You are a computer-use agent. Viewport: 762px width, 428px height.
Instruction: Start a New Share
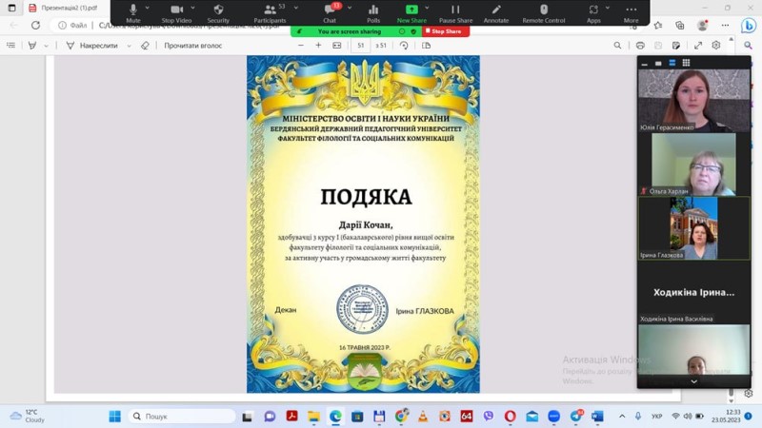[411, 13]
